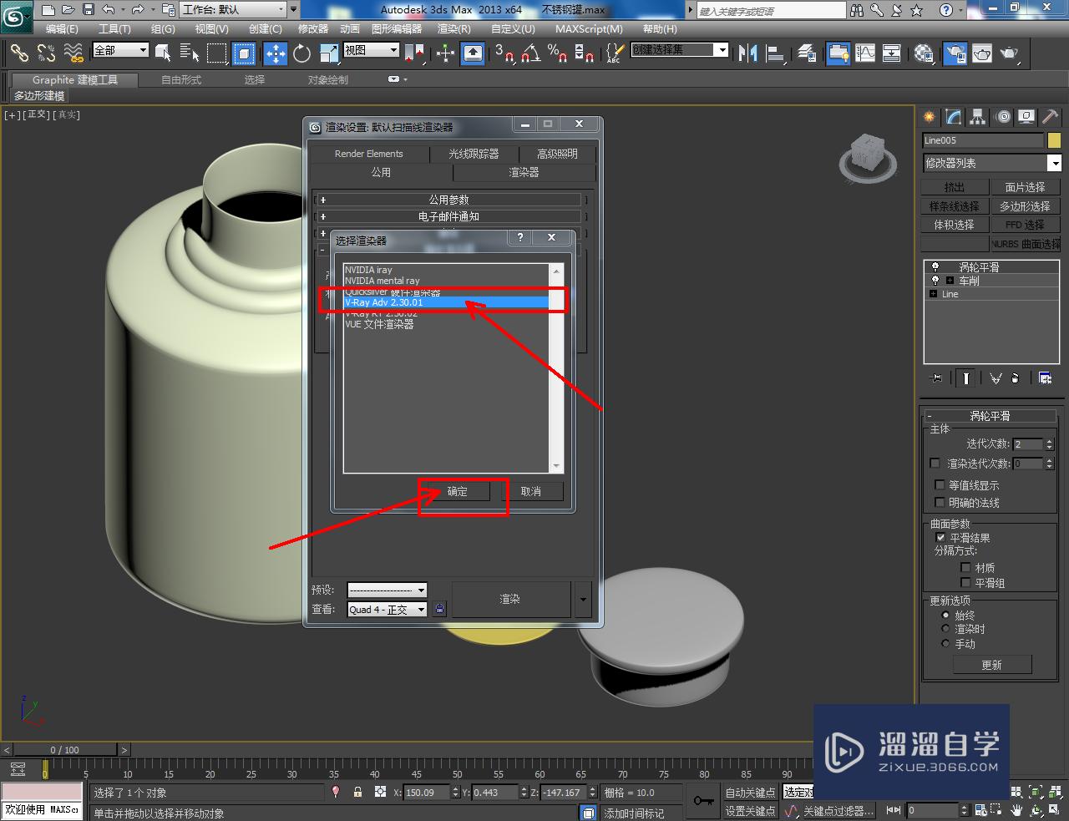Click the ViewCube in viewport
Image resolution: width=1069 pixels, height=821 pixels.
[868, 156]
